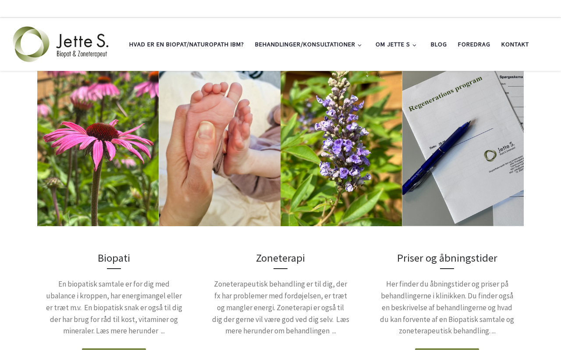The image size is (561, 350).
Task: Click the pink coneflower photo
Action: point(98,148)
